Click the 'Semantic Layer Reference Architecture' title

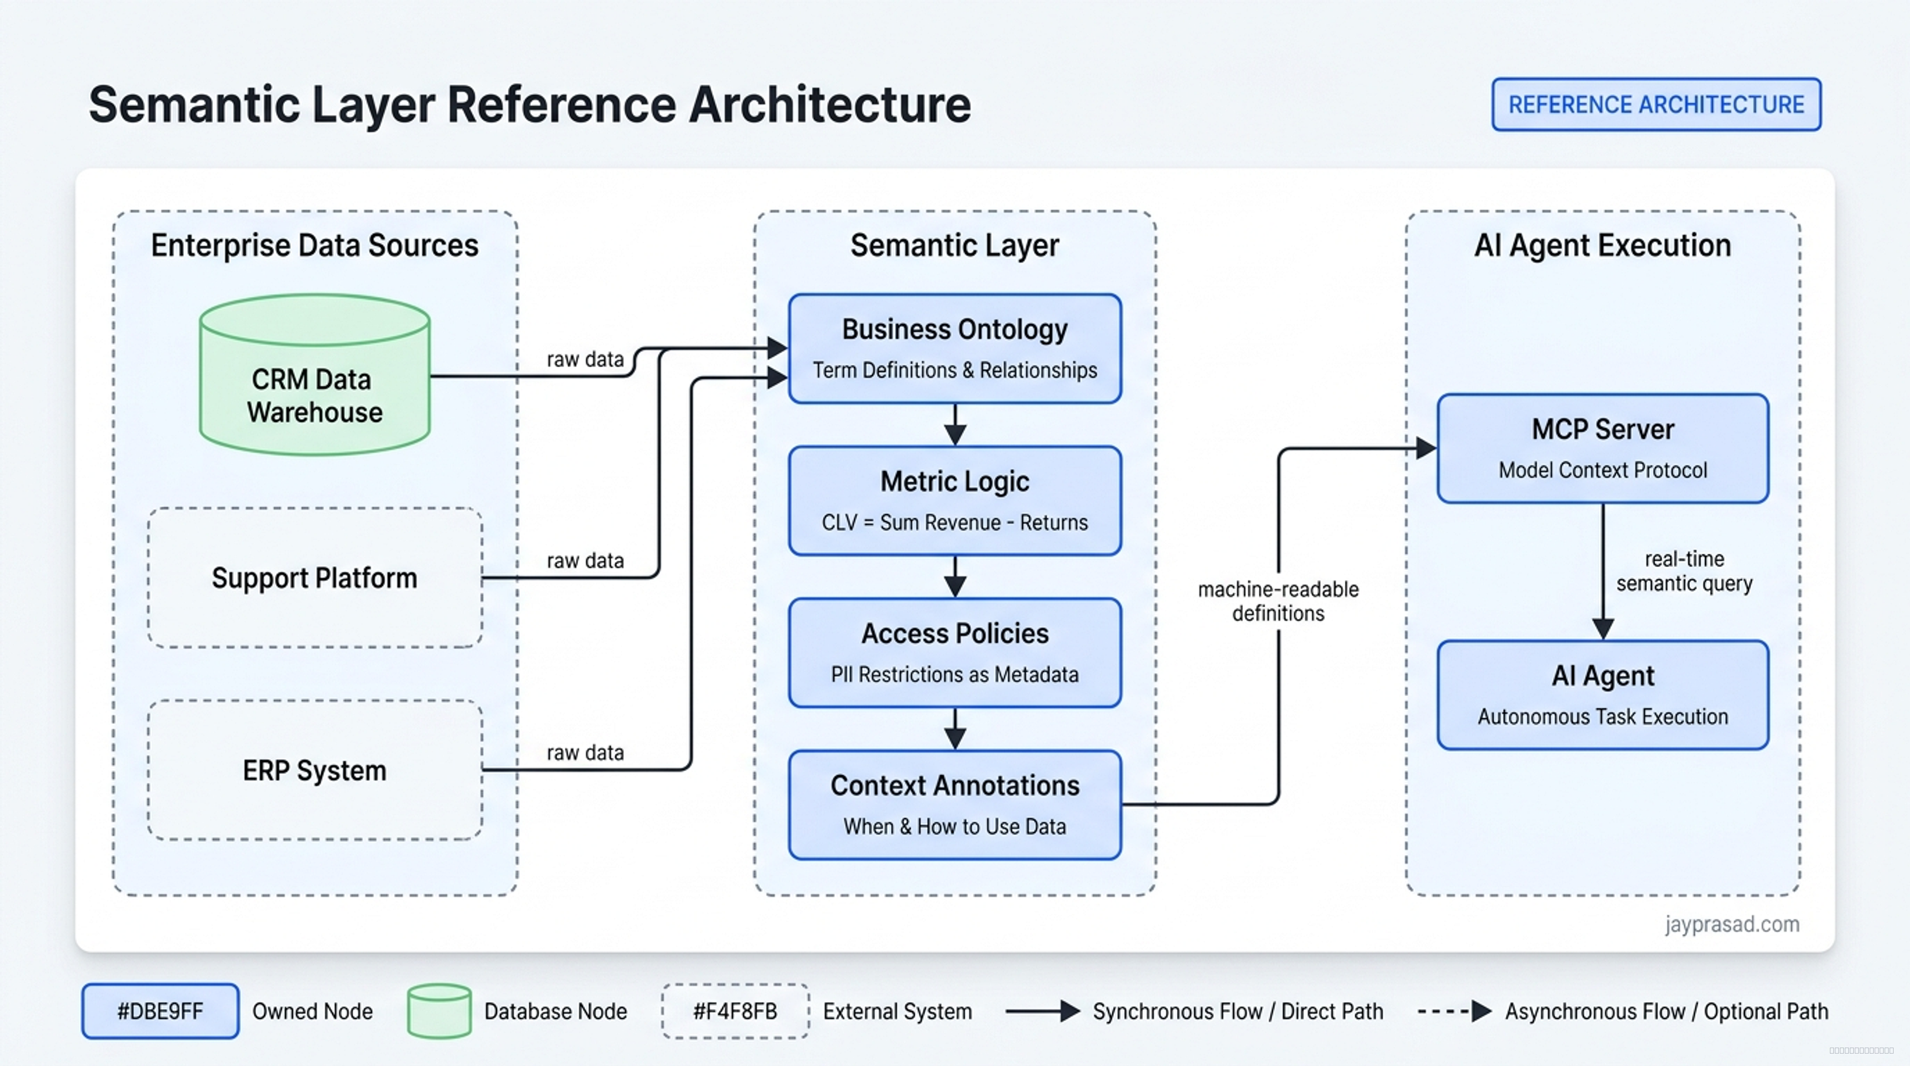tap(529, 105)
